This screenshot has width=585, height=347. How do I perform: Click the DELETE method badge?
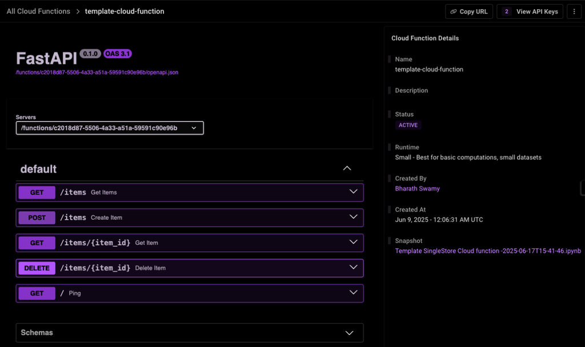37,268
